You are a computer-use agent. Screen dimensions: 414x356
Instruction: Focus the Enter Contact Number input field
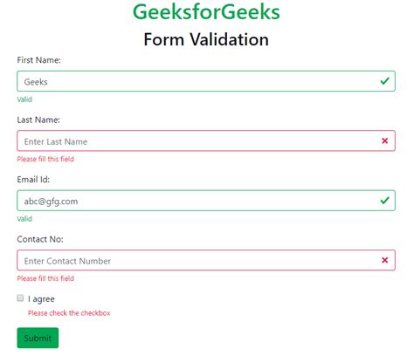(206, 260)
